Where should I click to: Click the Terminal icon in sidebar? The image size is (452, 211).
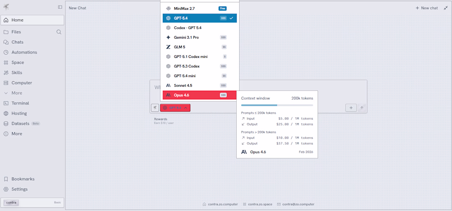click(x=6, y=103)
